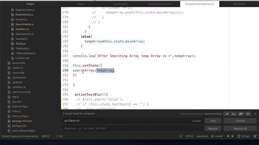Click line number 287 in the gutter
The width and height of the screenshot is (259, 145).
point(66,56)
